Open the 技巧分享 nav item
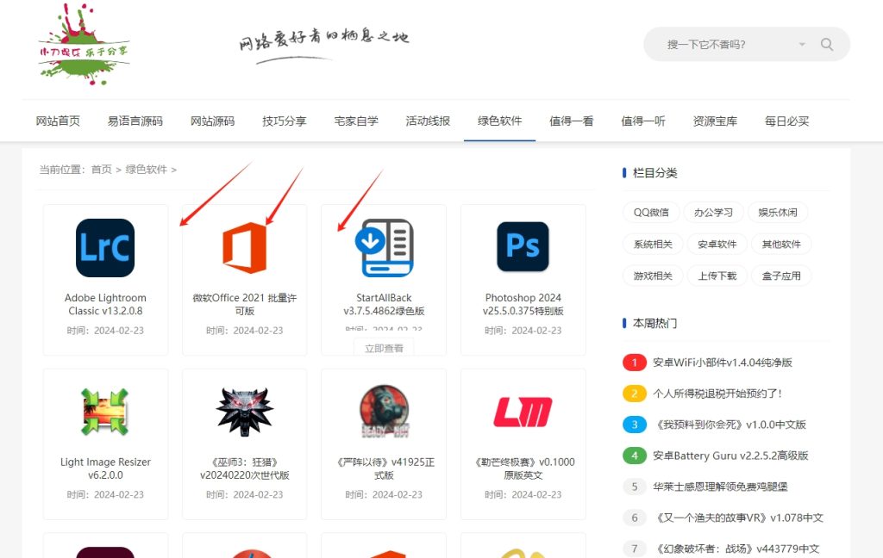883x558 pixels. (x=285, y=121)
